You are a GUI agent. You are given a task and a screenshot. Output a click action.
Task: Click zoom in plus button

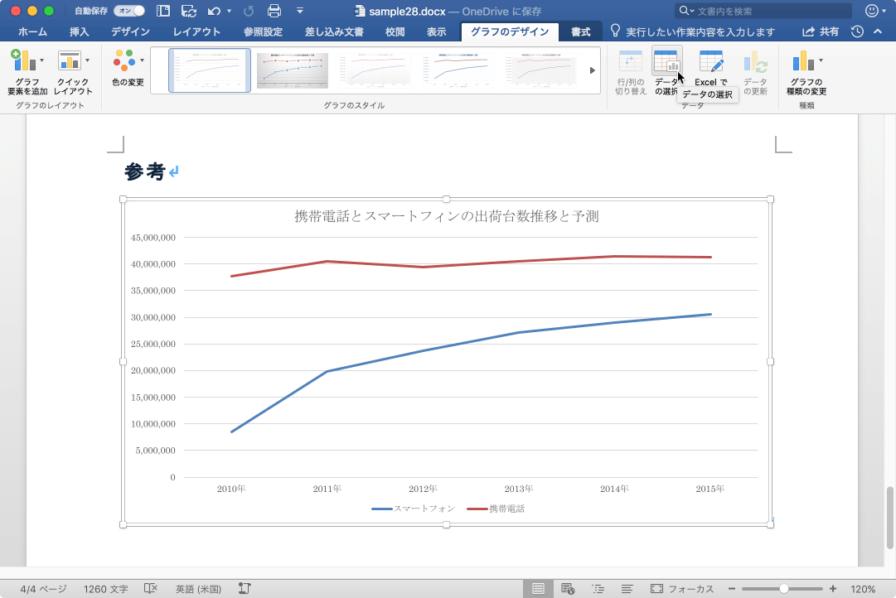tap(832, 589)
